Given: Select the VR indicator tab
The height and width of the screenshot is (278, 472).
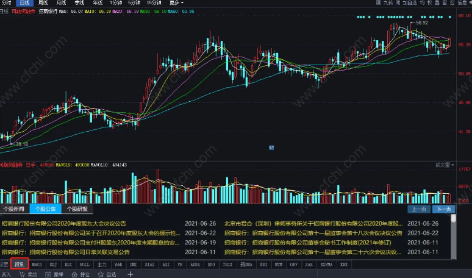Looking at the screenshot, I should point(180,265).
